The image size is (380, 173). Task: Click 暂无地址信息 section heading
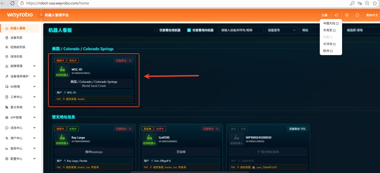(x=64, y=117)
